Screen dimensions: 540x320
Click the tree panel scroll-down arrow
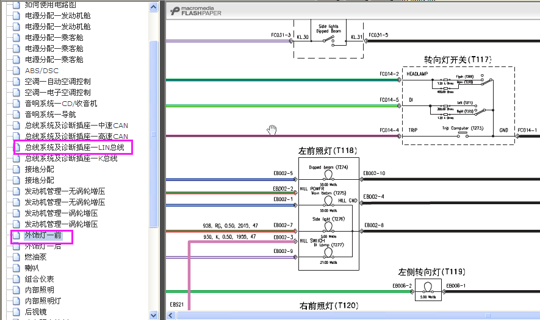click(154, 315)
